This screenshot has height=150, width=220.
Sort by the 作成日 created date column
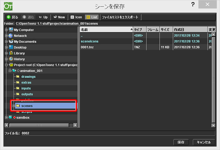[190, 29]
